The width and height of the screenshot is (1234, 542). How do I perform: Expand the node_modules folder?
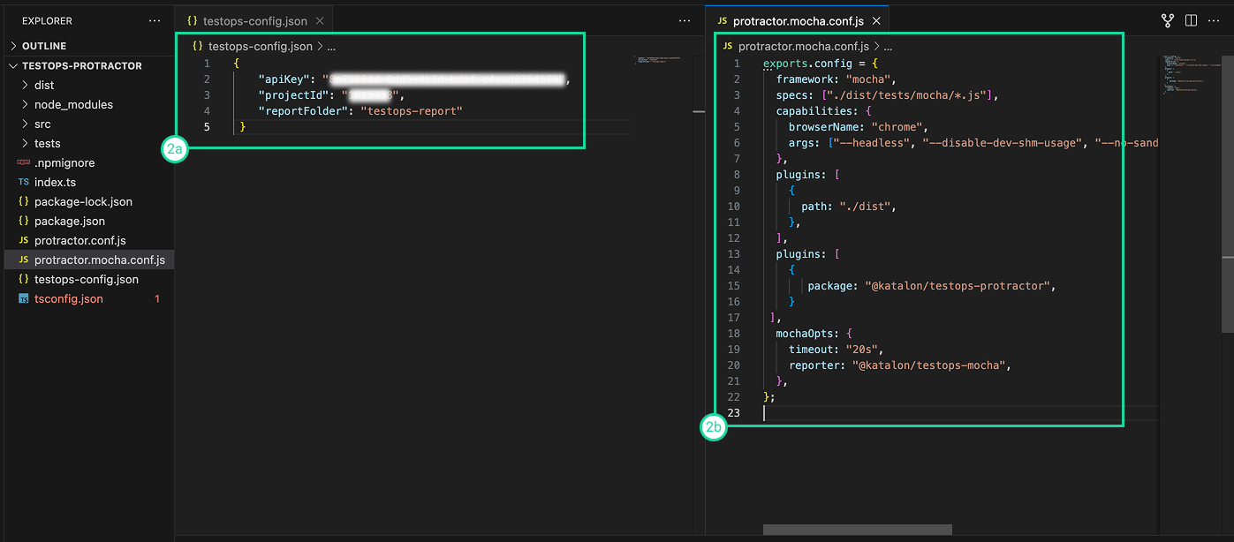tap(73, 104)
